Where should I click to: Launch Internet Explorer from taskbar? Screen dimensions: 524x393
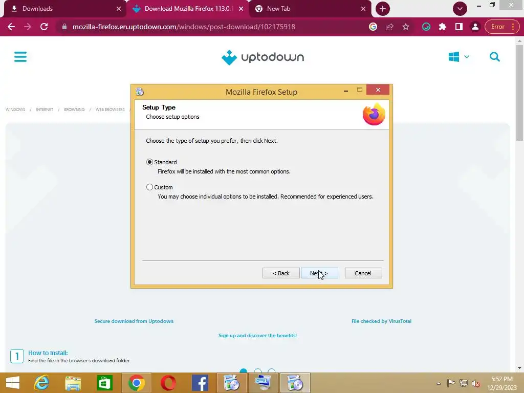[42, 383]
